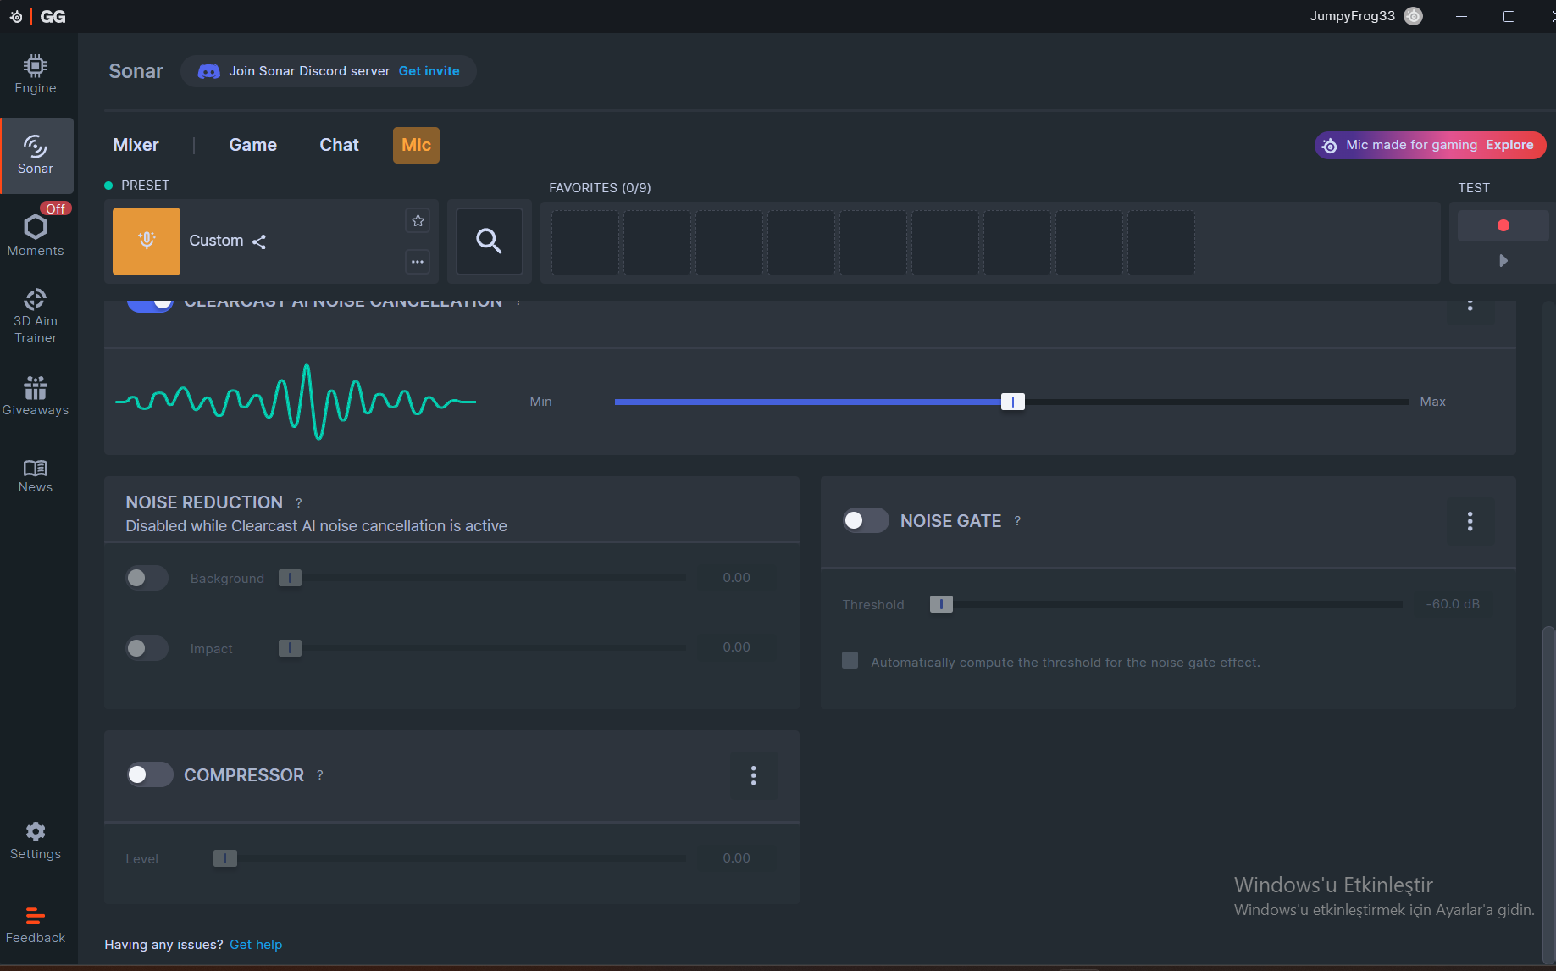Open the Giveaways section
The image size is (1556, 971).
click(36, 396)
